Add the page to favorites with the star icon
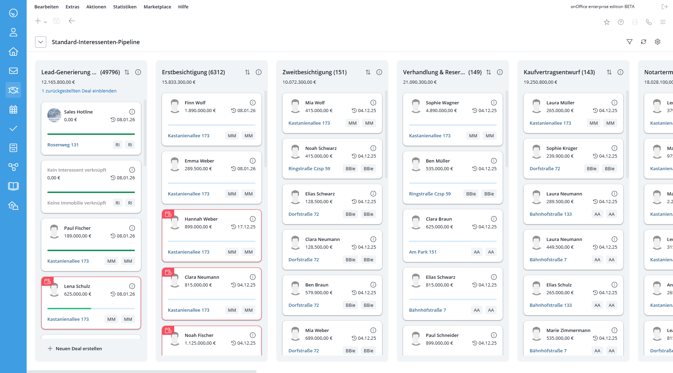Image resolution: width=673 pixels, height=373 pixels. [x=607, y=22]
